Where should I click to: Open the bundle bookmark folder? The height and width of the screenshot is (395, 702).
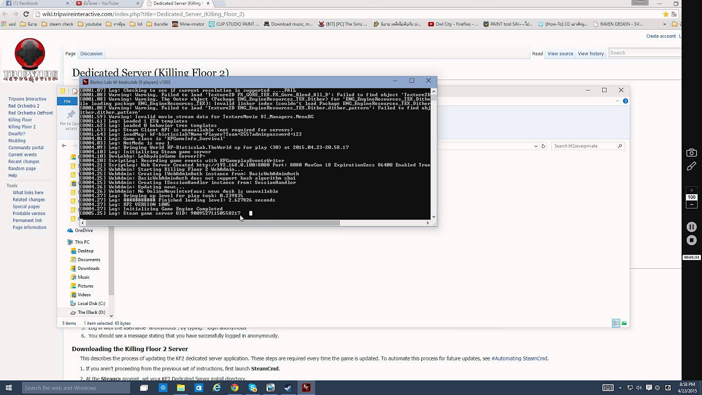[157, 24]
